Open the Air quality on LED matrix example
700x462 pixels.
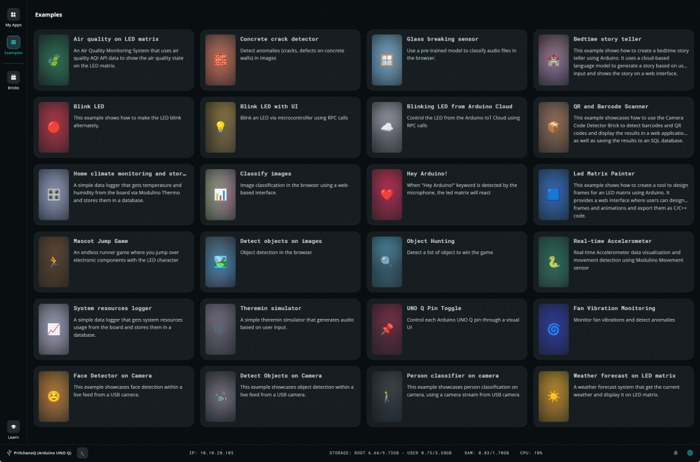pyautogui.click(x=116, y=39)
